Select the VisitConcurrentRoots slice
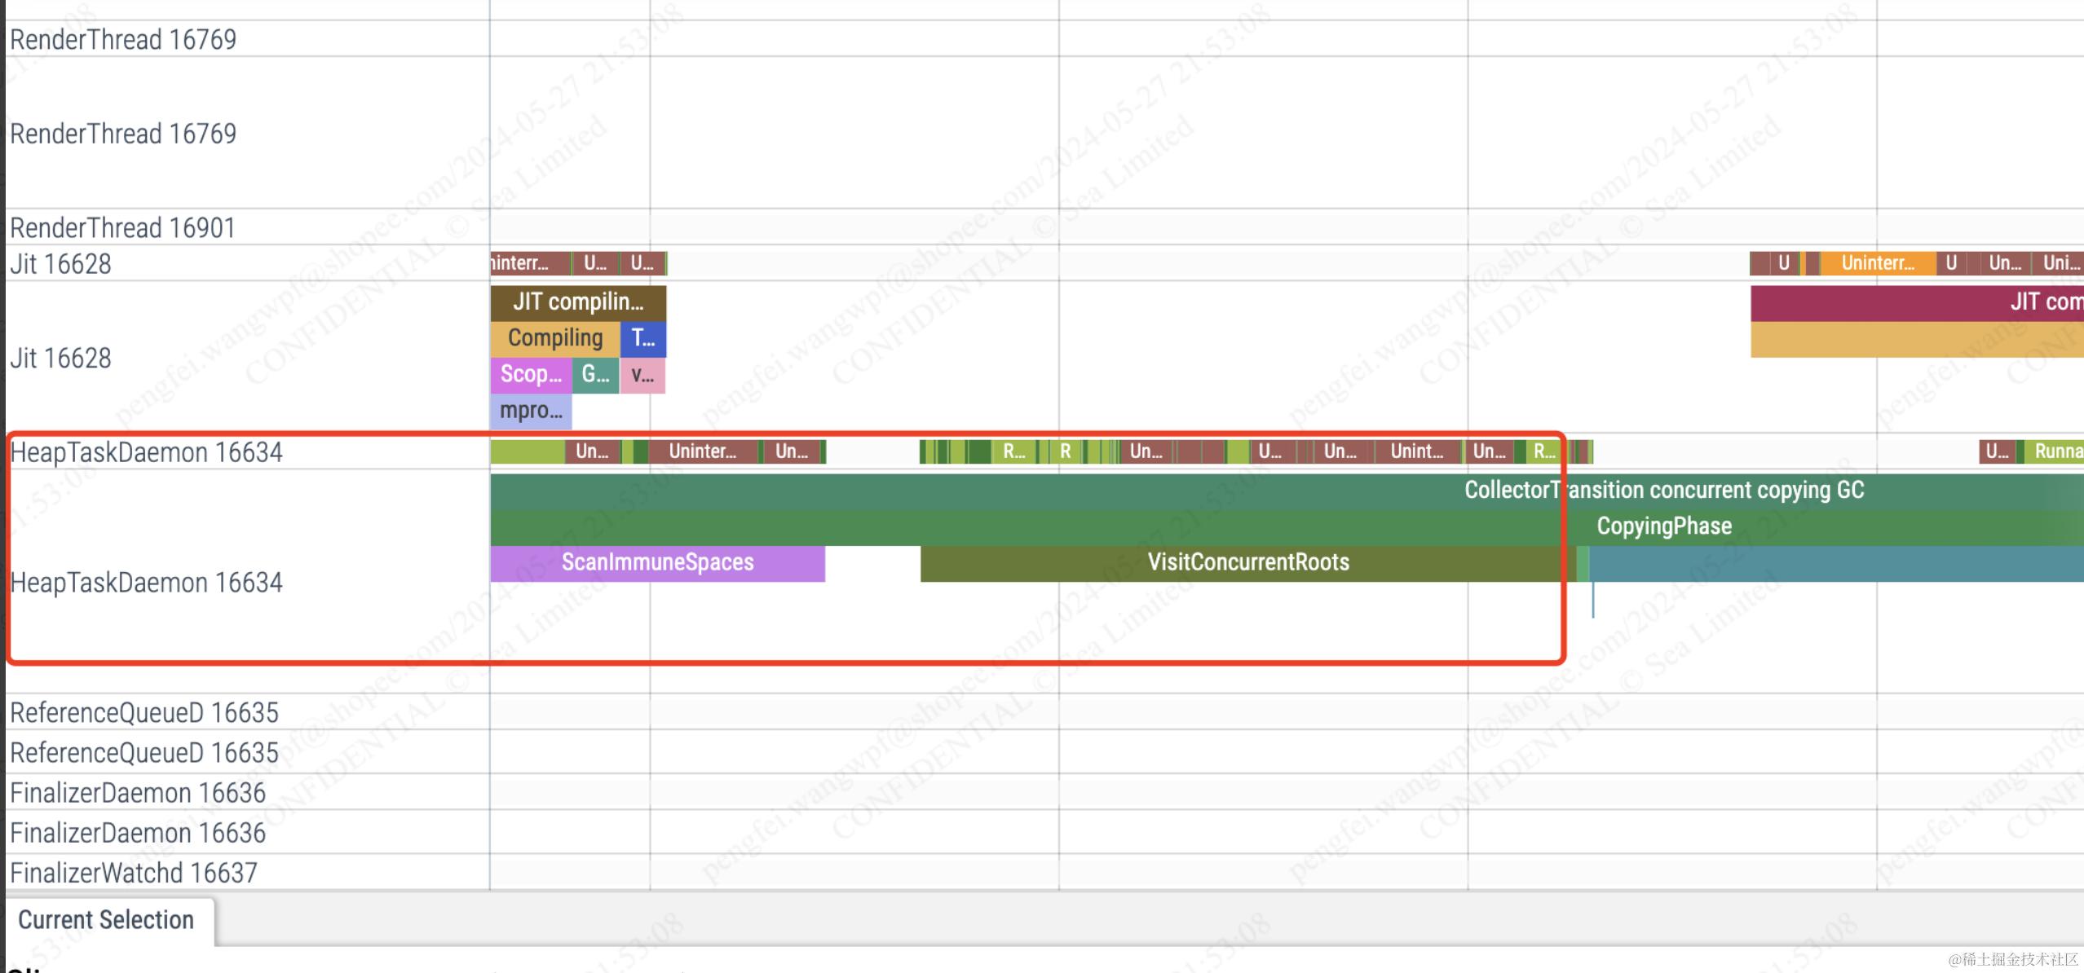 tap(1247, 563)
